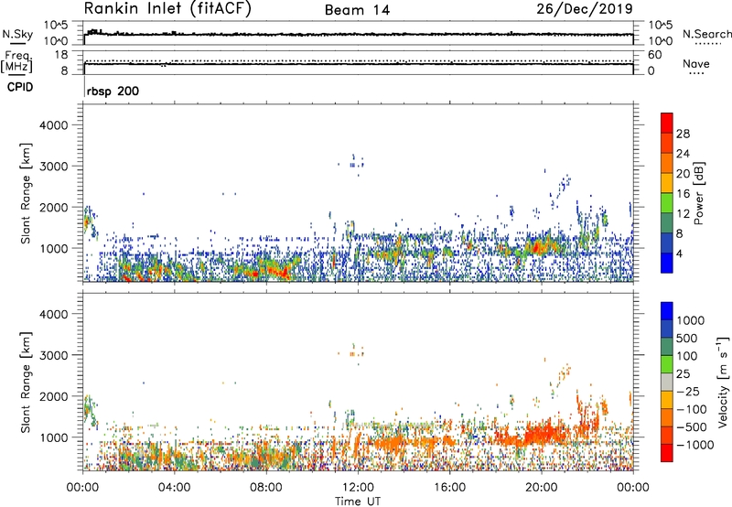732x507 pixels.
Task: Click the Velocity [m s-1] colorbar title
Action: point(723,382)
